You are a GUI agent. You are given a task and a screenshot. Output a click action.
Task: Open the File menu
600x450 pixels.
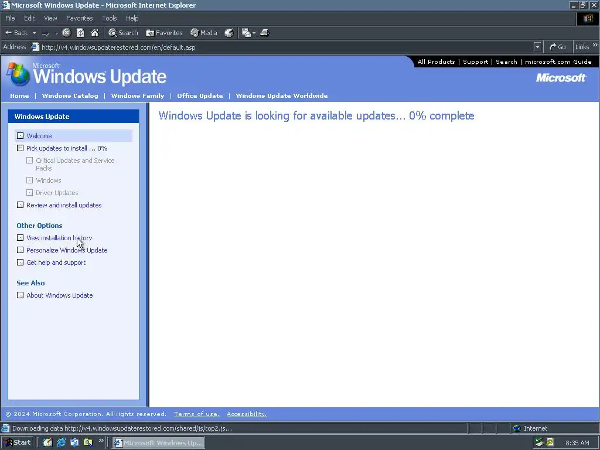pyautogui.click(x=11, y=18)
